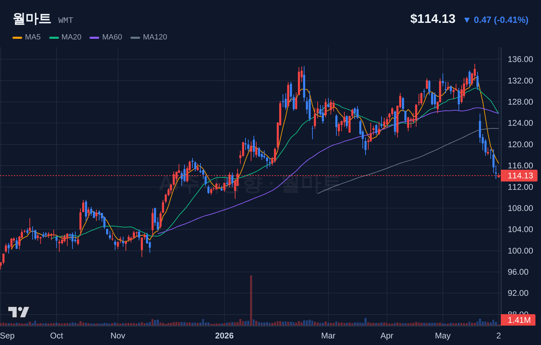This screenshot has width=541, height=345.
Task: Click the 120.00 price axis label
Action: 520,144
